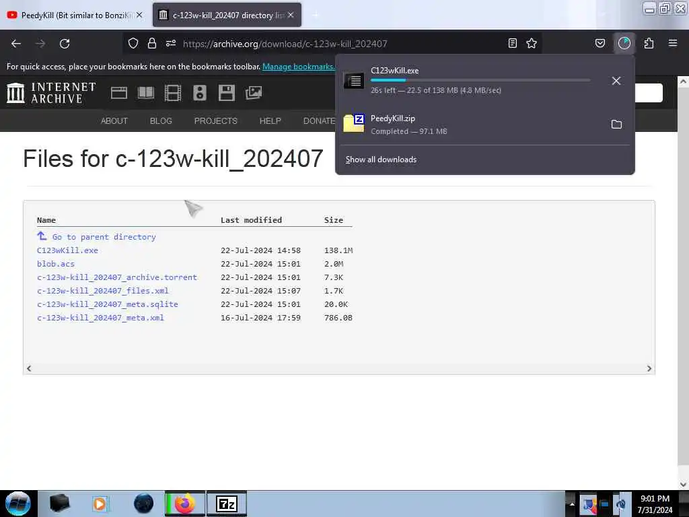This screenshot has width=689, height=517.
Task: Open the clock showing 9:01 PM
Action: tap(655, 504)
